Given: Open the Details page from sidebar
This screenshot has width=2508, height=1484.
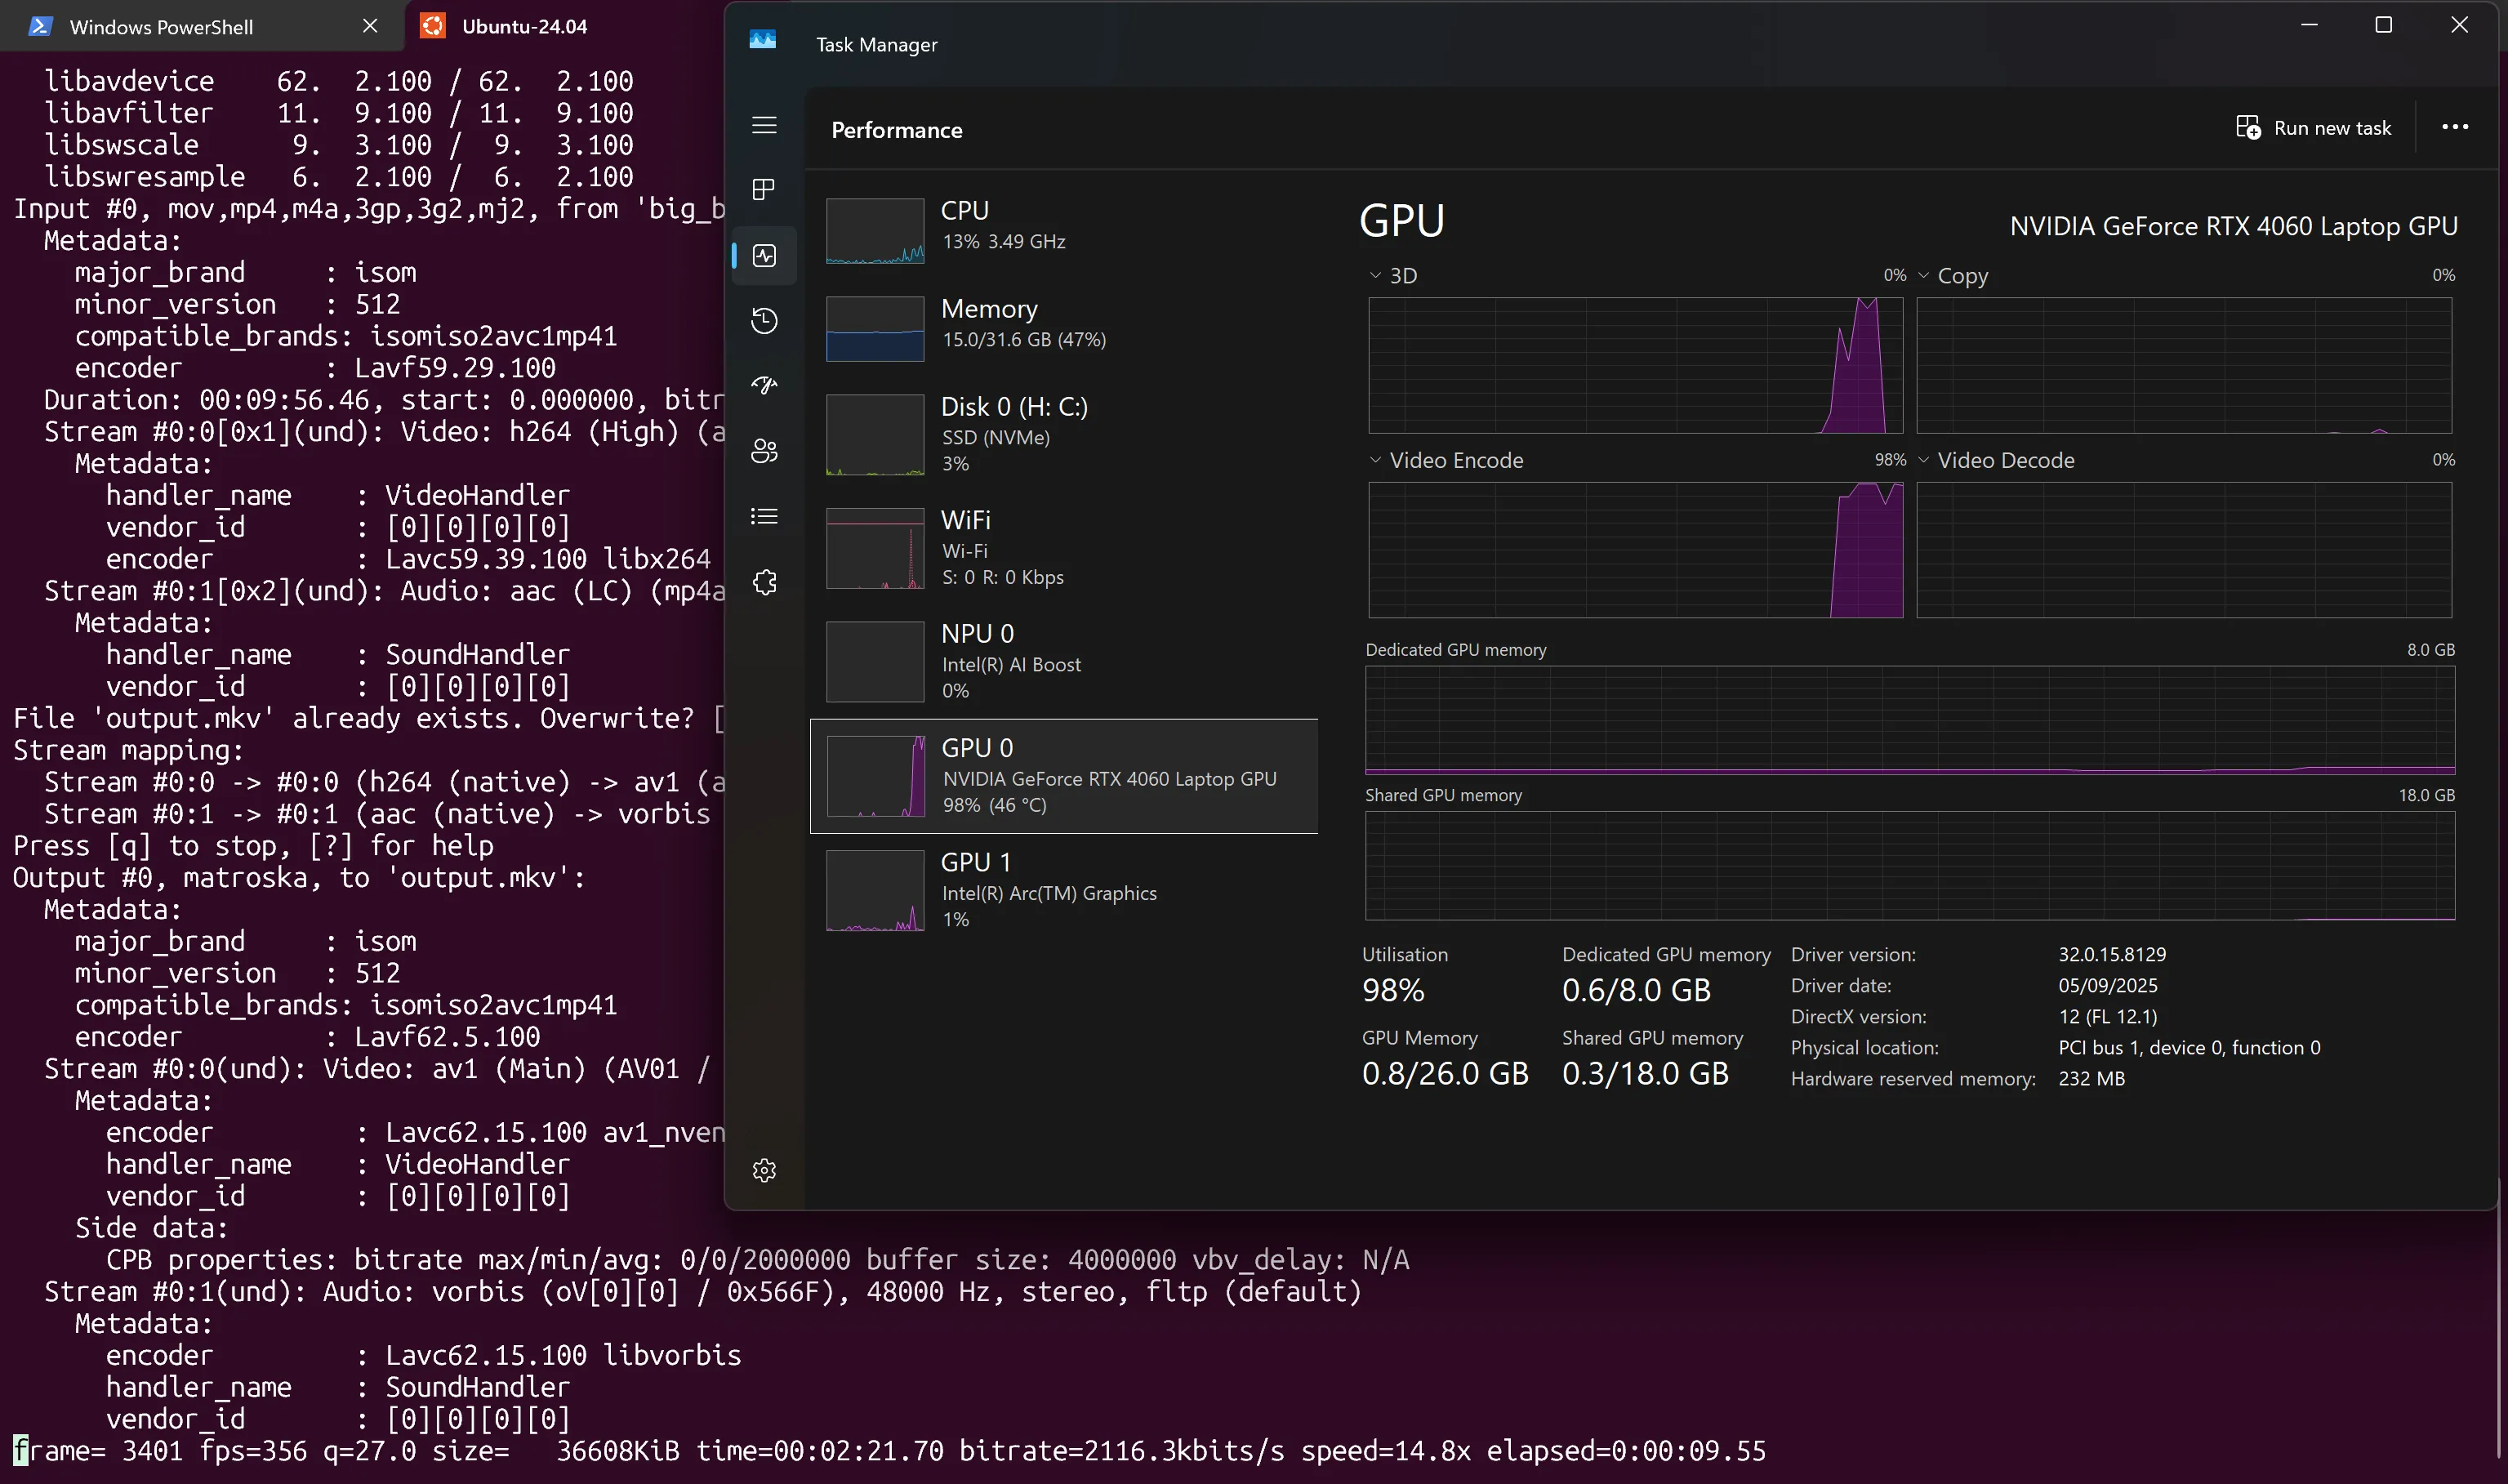Looking at the screenshot, I should (x=764, y=516).
